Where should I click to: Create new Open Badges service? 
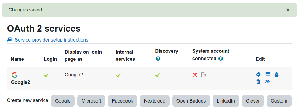tap(191, 101)
